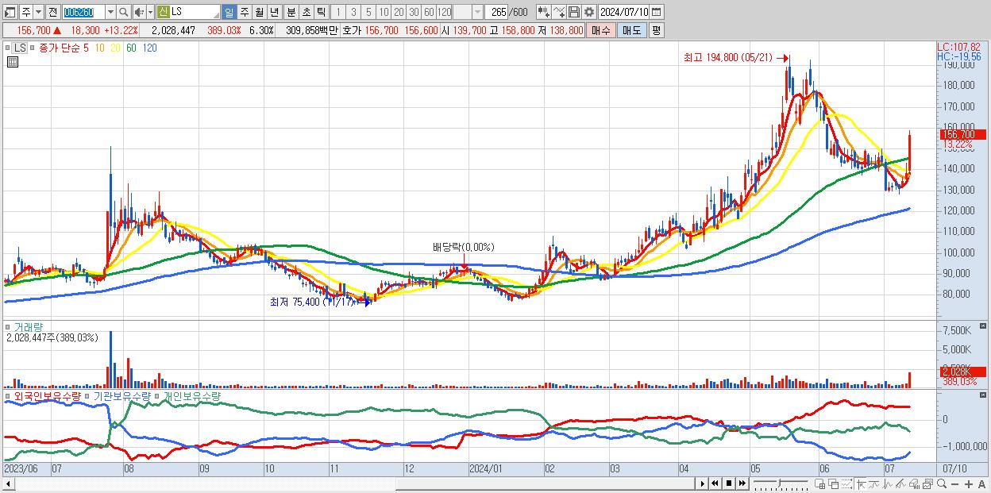Open chart settings gear icon
991x493 pixels.
click(588, 12)
